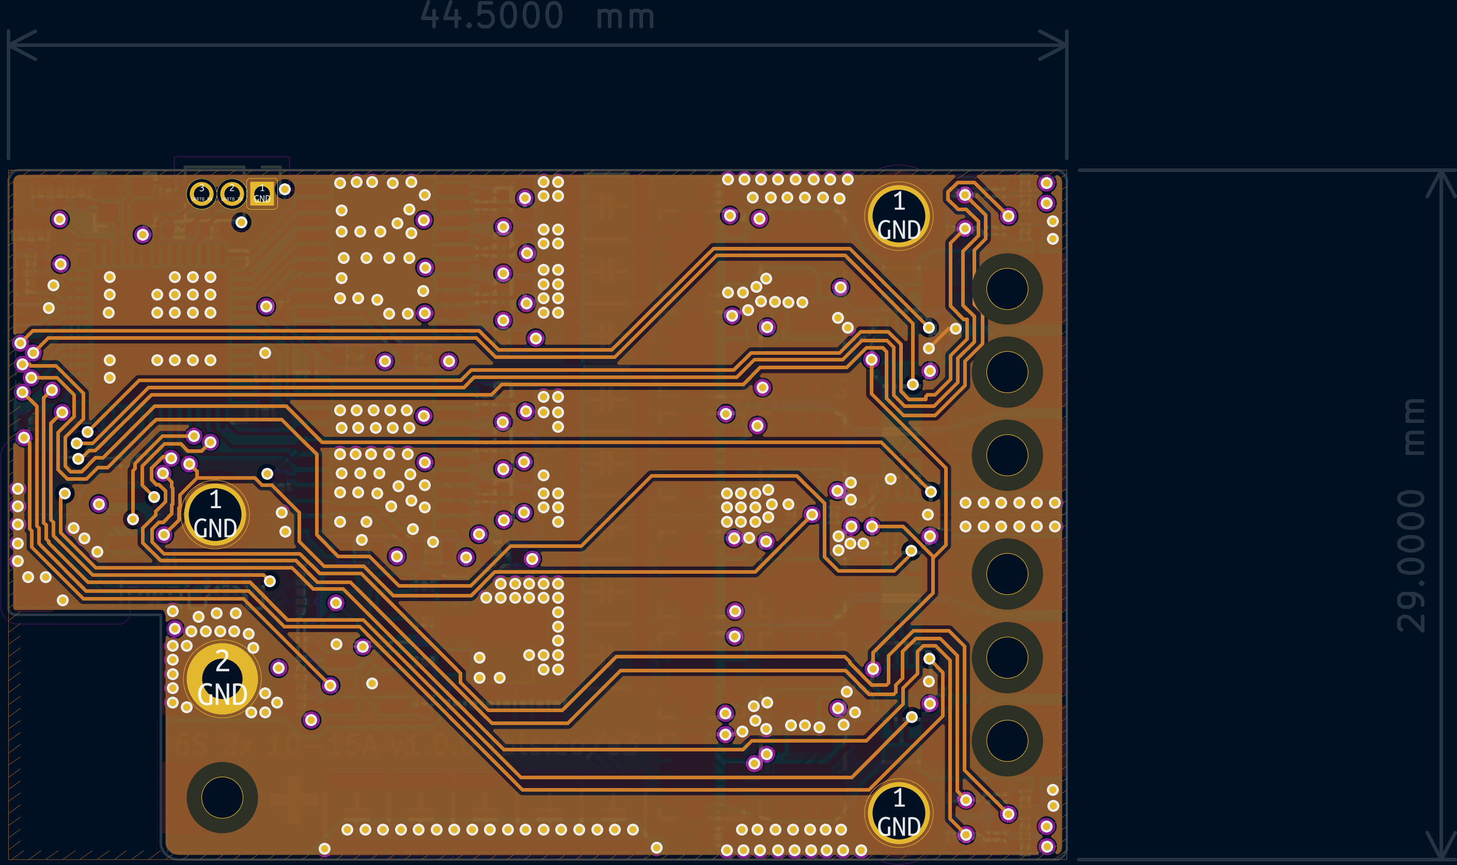The height and width of the screenshot is (865, 1457).
Task: Select the second hole from top on the right edge
Action: point(1007,372)
